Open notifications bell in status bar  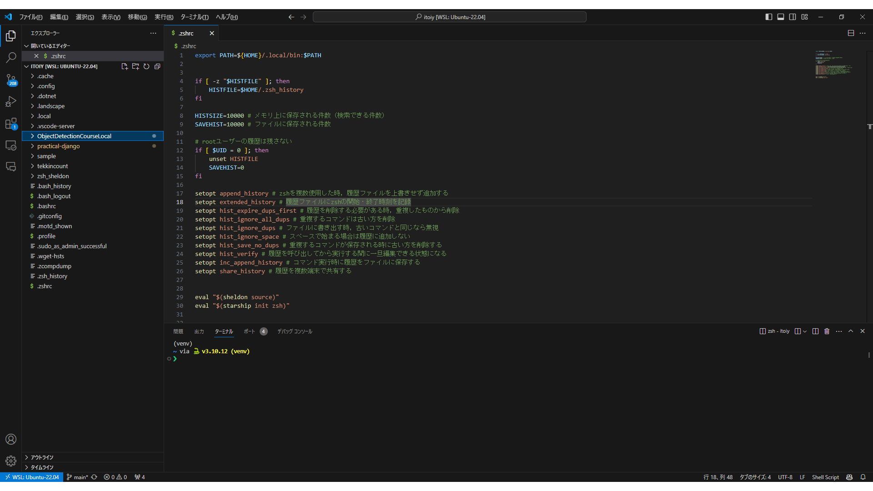(x=863, y=477)
